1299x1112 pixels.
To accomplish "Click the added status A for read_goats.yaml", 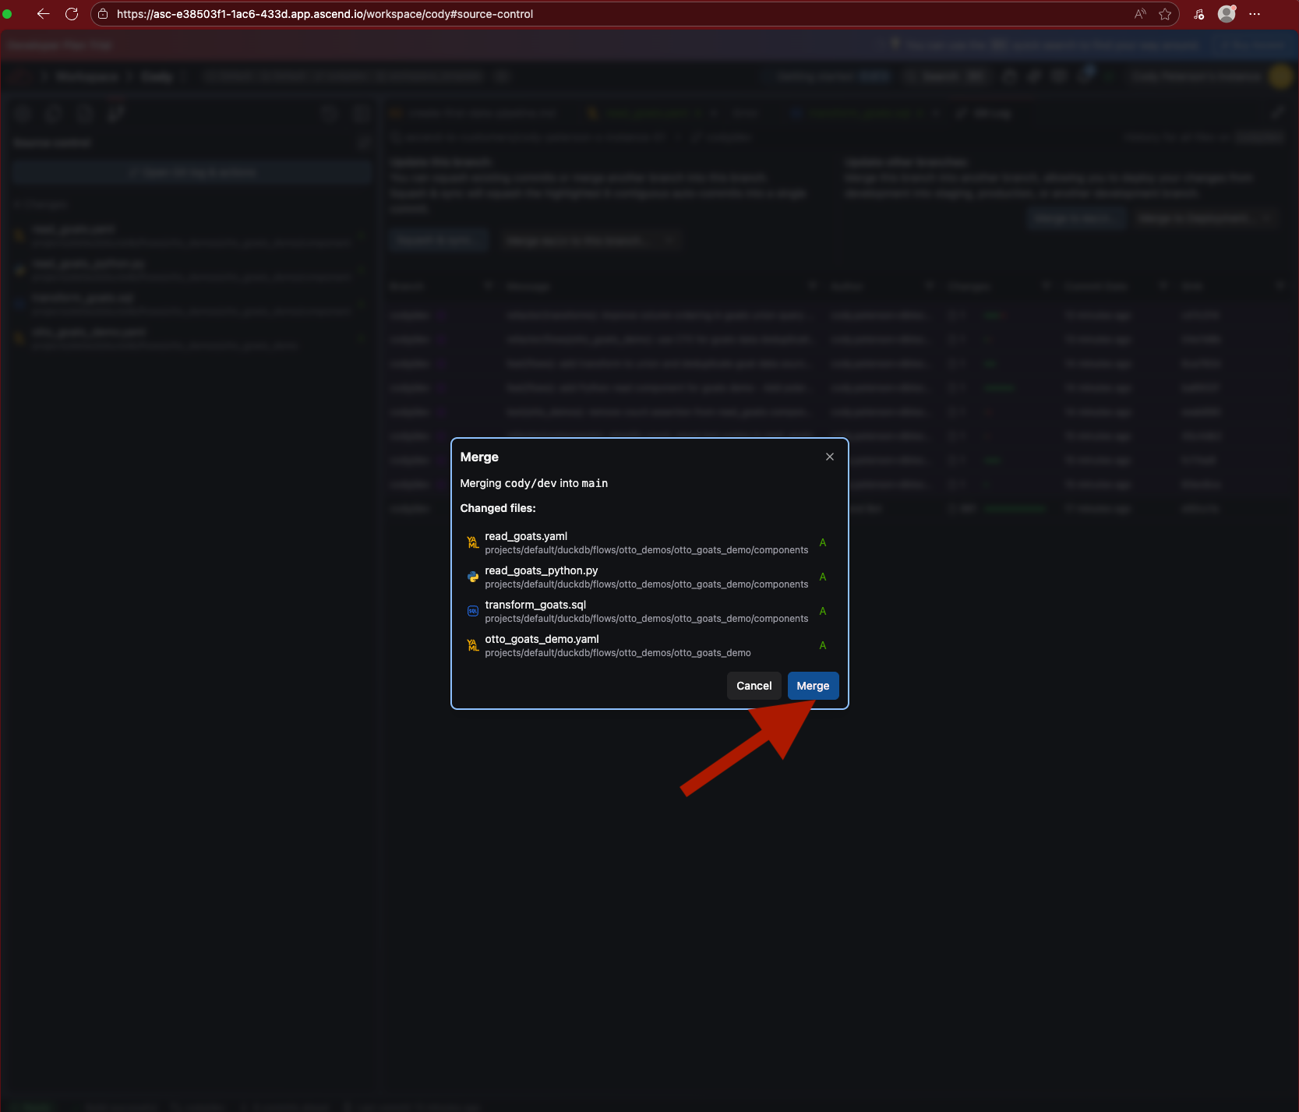I will click(823, 542).
